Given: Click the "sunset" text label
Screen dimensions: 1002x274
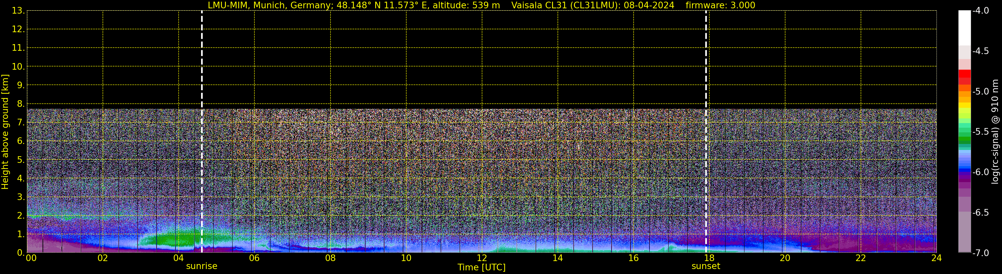Looking at the screenshot, I should (x=706, y=266).
